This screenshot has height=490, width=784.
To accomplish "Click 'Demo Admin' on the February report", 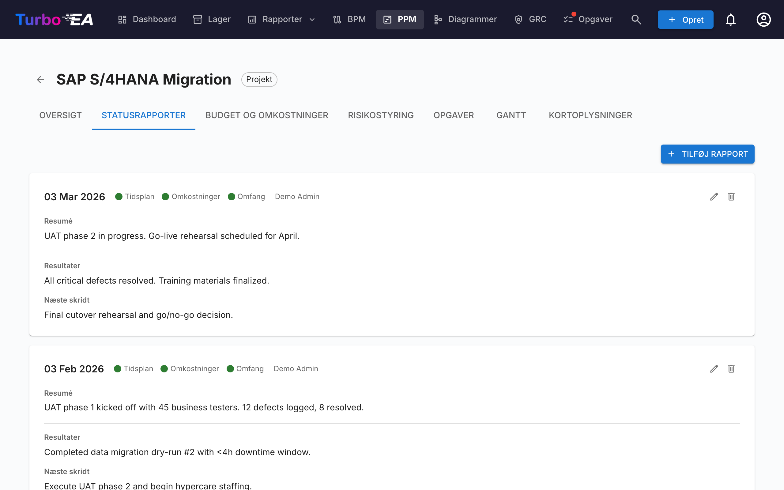I will pyautogui.click(x=296, y=369).
